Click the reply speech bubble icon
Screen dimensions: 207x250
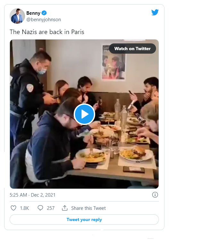pos(40,208)
